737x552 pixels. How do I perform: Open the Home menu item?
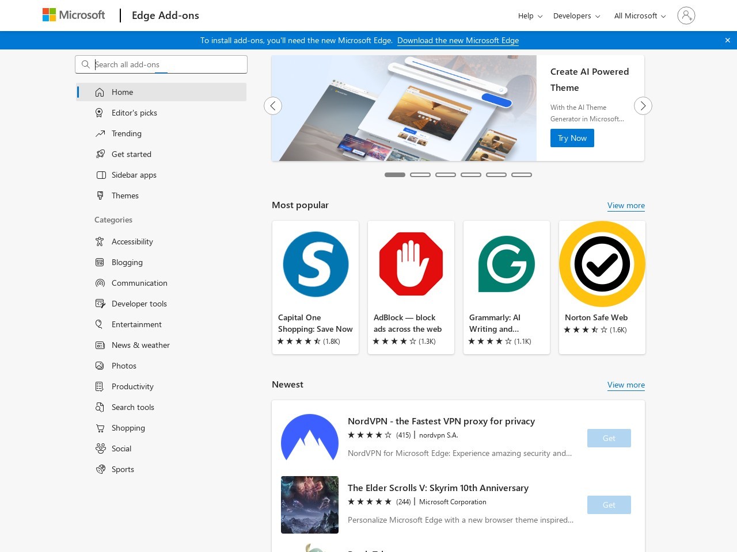[161, 92]
